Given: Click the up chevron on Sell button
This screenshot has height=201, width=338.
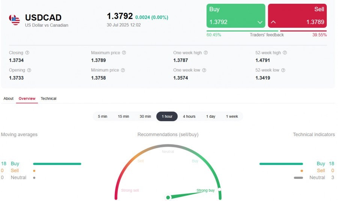Looking at the screenshot, I should point(273,22).
